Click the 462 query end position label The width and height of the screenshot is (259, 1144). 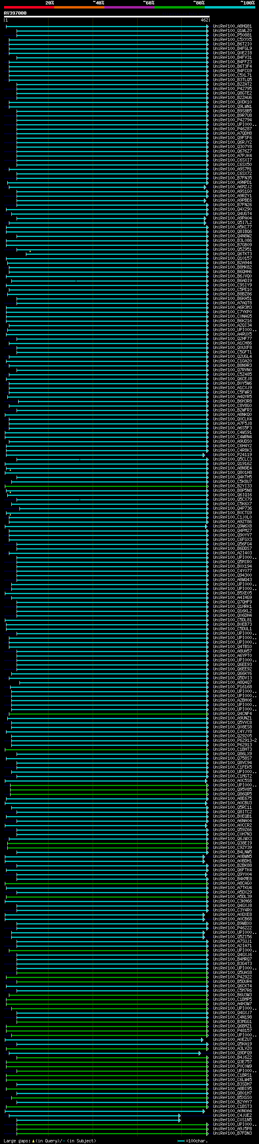click(204, 20)
